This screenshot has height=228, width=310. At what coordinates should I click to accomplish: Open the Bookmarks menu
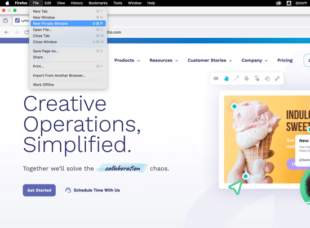(98, 3)
